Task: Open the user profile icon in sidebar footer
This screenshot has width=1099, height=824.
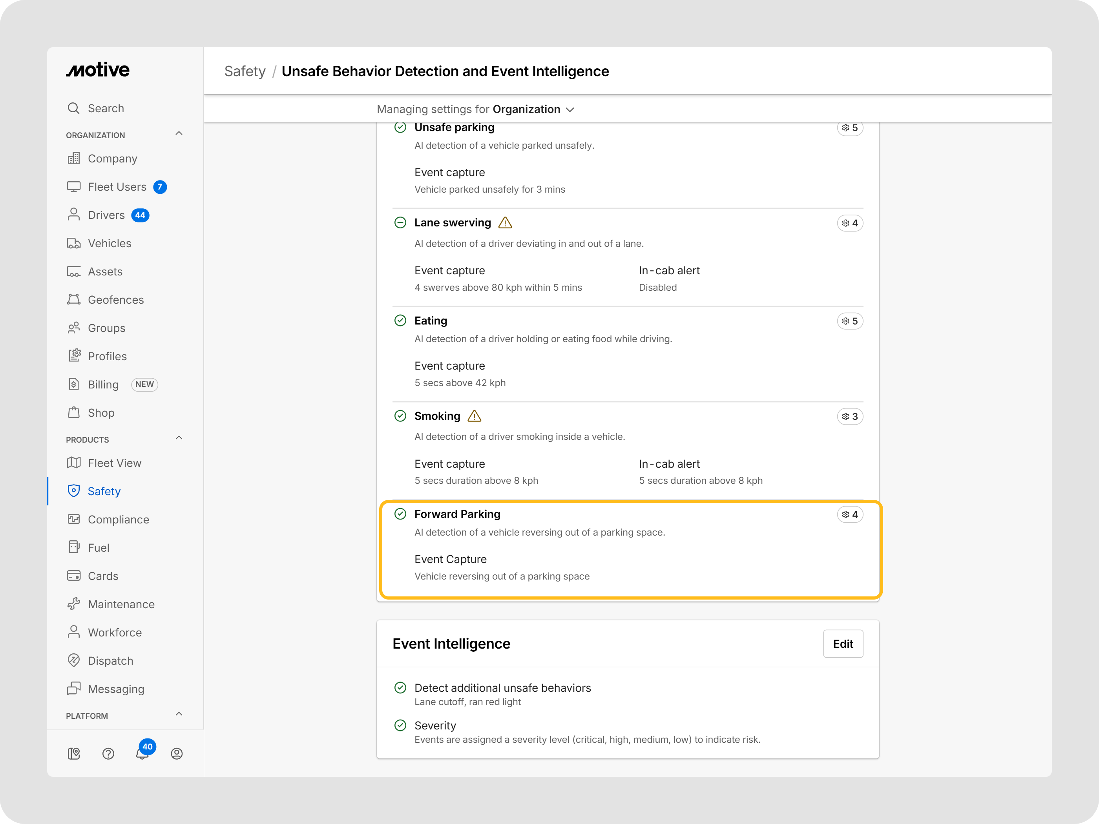Action: (x=177, y=753)
